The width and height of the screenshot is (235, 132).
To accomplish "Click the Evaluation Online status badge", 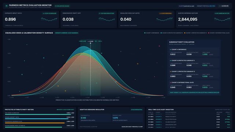I will 62,6.
